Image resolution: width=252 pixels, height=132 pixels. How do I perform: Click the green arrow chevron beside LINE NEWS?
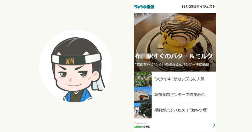coord(214,125)
